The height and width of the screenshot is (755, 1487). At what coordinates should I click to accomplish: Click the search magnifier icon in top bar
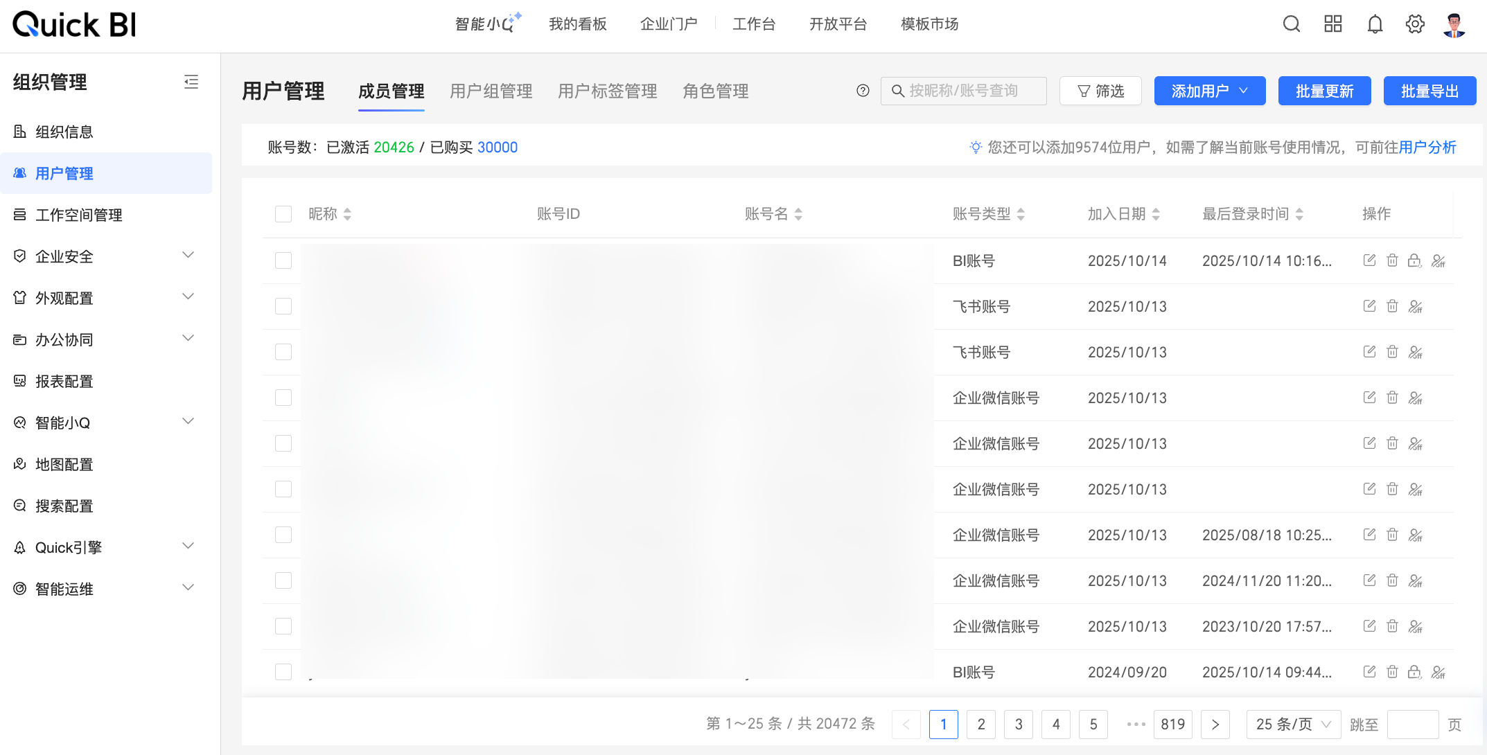pyautogui.click(x=1291, y=24)
